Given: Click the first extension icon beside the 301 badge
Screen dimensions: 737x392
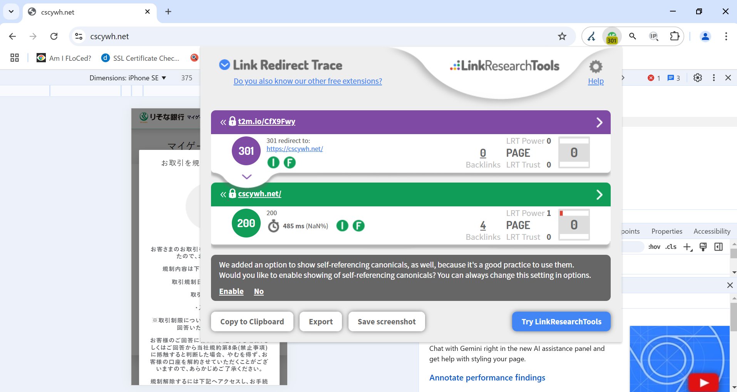Looking at the screenshot, I should [591, 37].
